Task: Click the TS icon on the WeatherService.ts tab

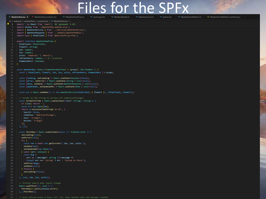Action: [x=137, y=17]
